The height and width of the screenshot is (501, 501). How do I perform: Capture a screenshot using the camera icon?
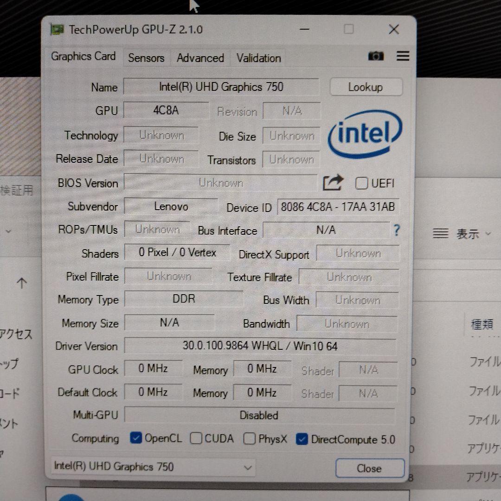tap(376, 56)
